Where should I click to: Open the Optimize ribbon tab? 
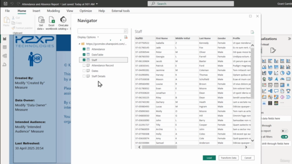[x=86, y=11]
